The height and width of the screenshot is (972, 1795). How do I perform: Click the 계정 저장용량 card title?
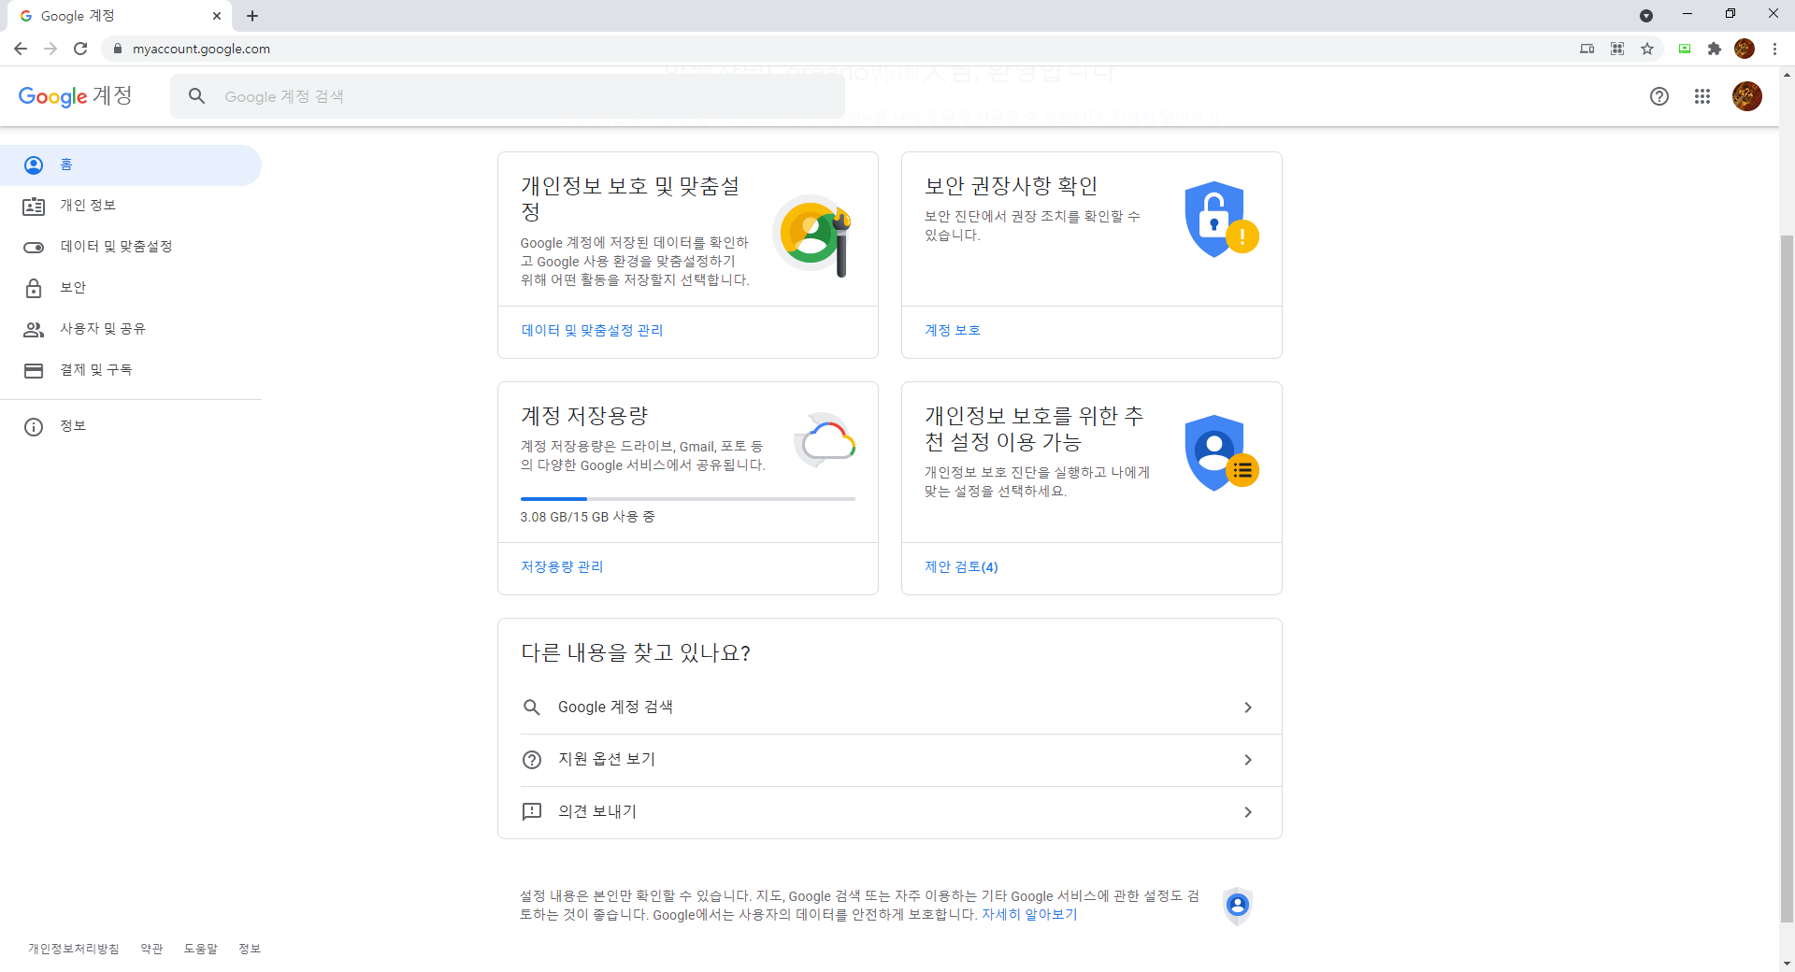pos(584,416)
